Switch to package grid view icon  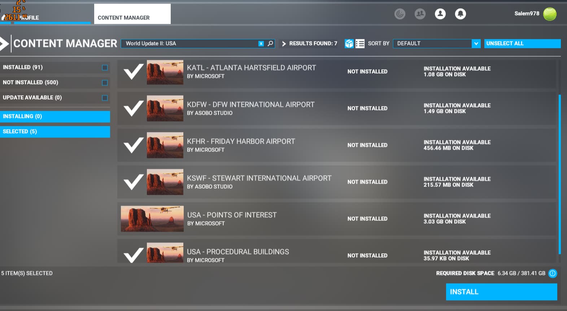coord(349,44)
